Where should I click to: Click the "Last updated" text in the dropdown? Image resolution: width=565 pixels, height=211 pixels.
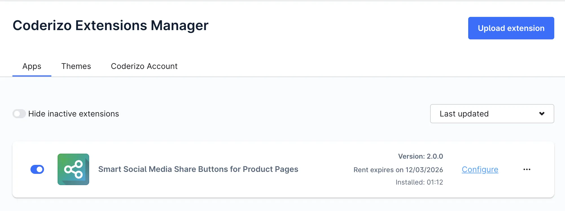tap(464, 114)
